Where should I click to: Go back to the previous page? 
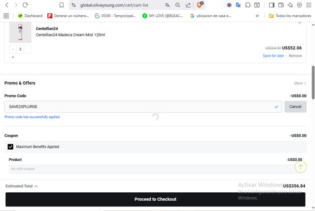coord(6,5)
